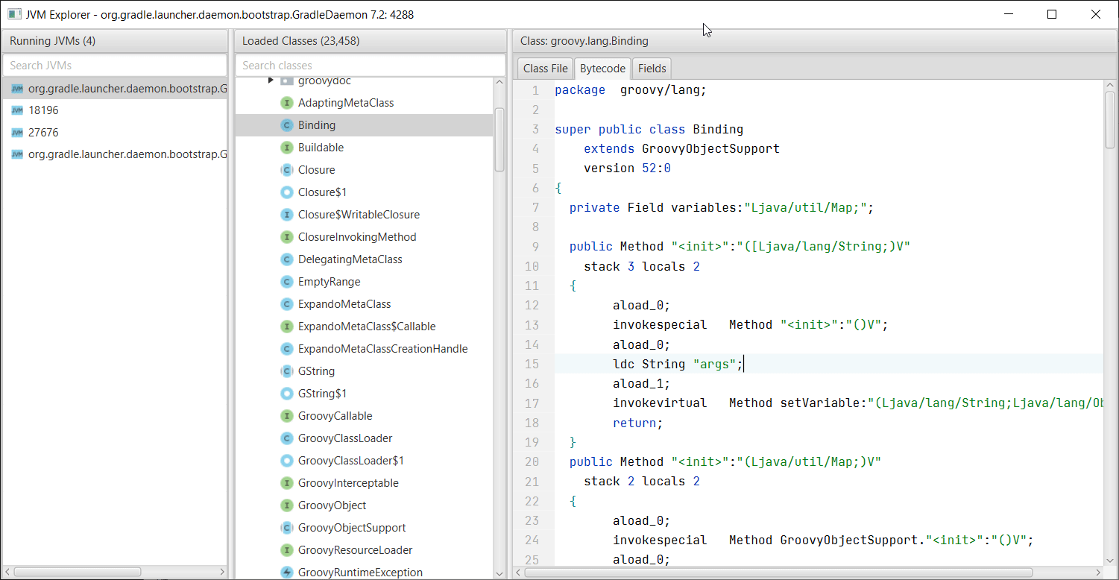Click the interface icon next to AdaptingMetaClass
This screenshot has width=1119, height=580.
[286, 103]
